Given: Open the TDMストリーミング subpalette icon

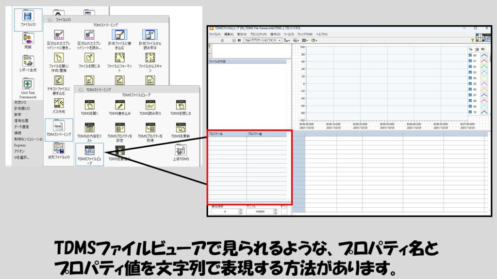Looking at the screenshot, I should (x=59, y=127).
